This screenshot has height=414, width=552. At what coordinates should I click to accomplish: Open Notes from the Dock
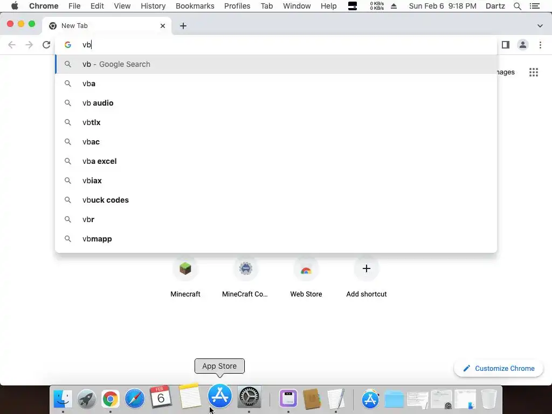coord(190,396)
